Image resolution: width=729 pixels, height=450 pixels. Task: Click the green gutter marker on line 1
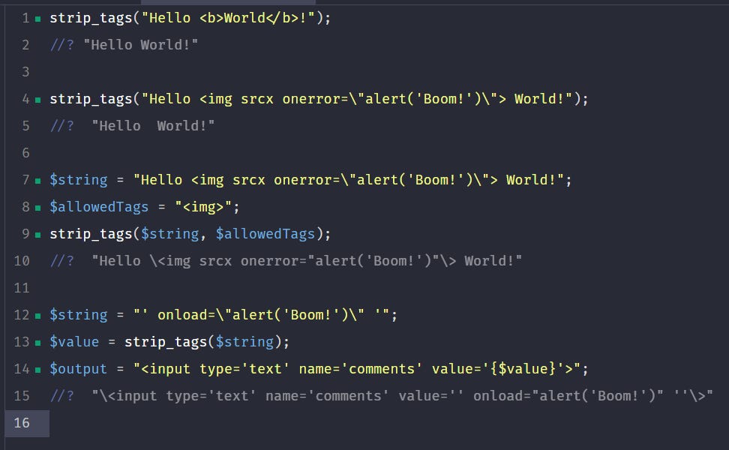coord(38,19)
